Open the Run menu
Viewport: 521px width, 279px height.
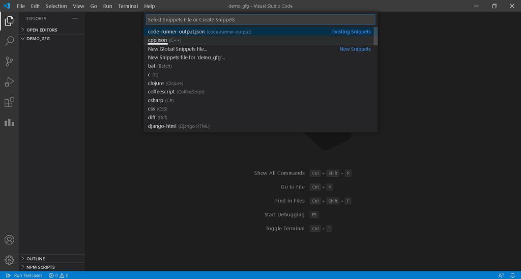pos(108,6)
